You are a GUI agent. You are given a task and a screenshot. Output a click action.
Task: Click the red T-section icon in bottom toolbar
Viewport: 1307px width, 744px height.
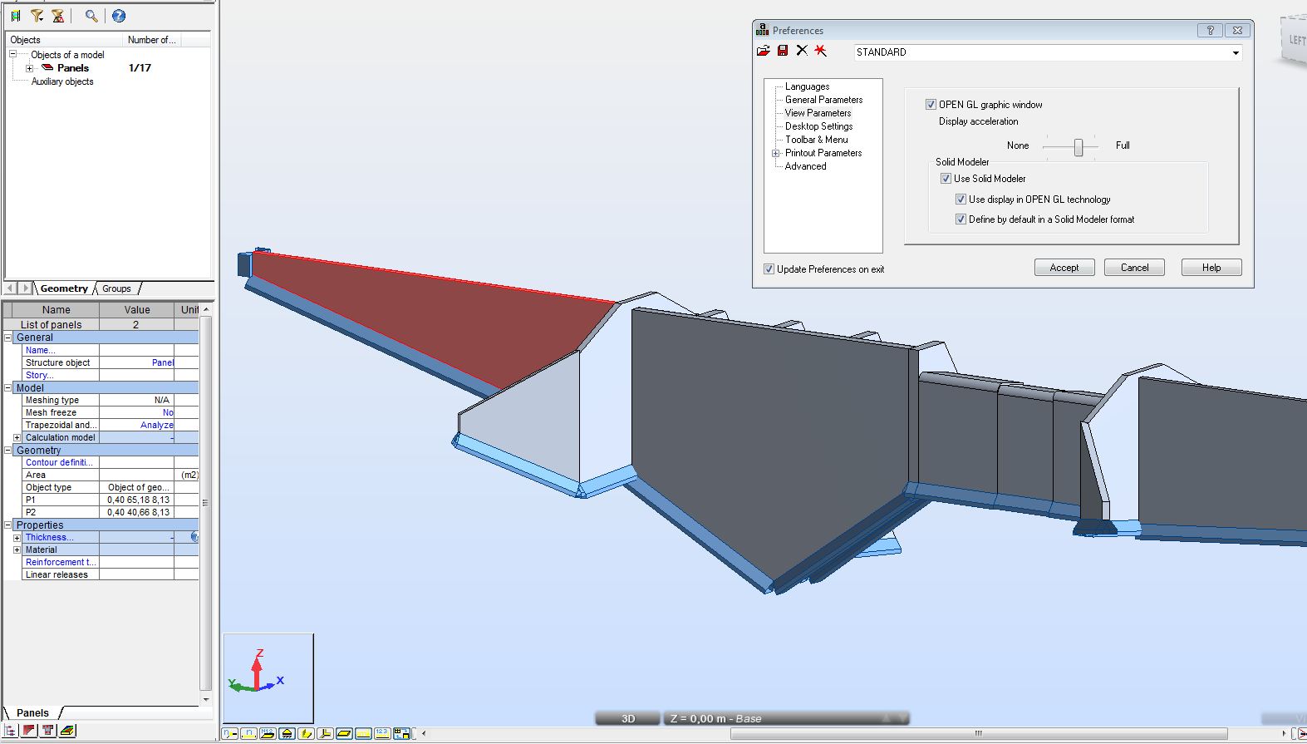(x=48, y=731)
